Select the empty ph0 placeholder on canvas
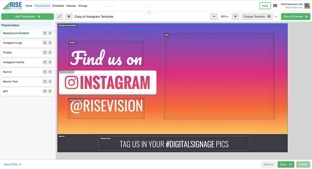The image size is (312, 169). 219,76
